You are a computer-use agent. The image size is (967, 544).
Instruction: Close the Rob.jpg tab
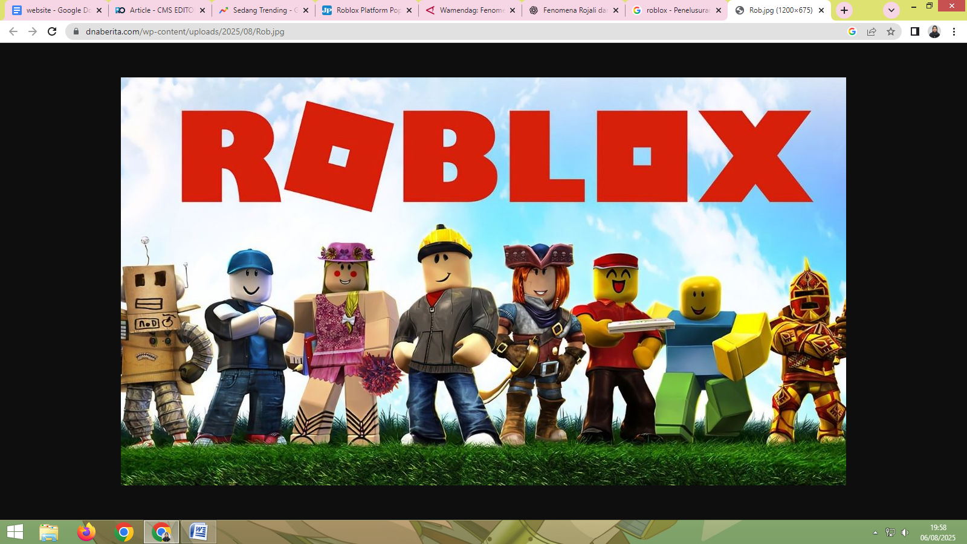[821, 10]
